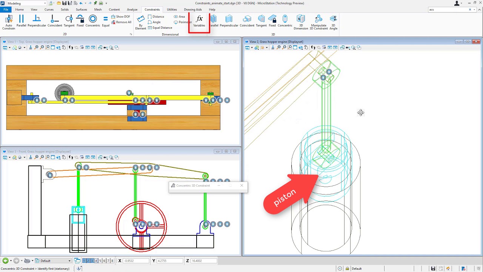This screenshot has width=483, height=272.
Task: Click Undo arrow in quick access toolbar
Action: coord(81,3)
